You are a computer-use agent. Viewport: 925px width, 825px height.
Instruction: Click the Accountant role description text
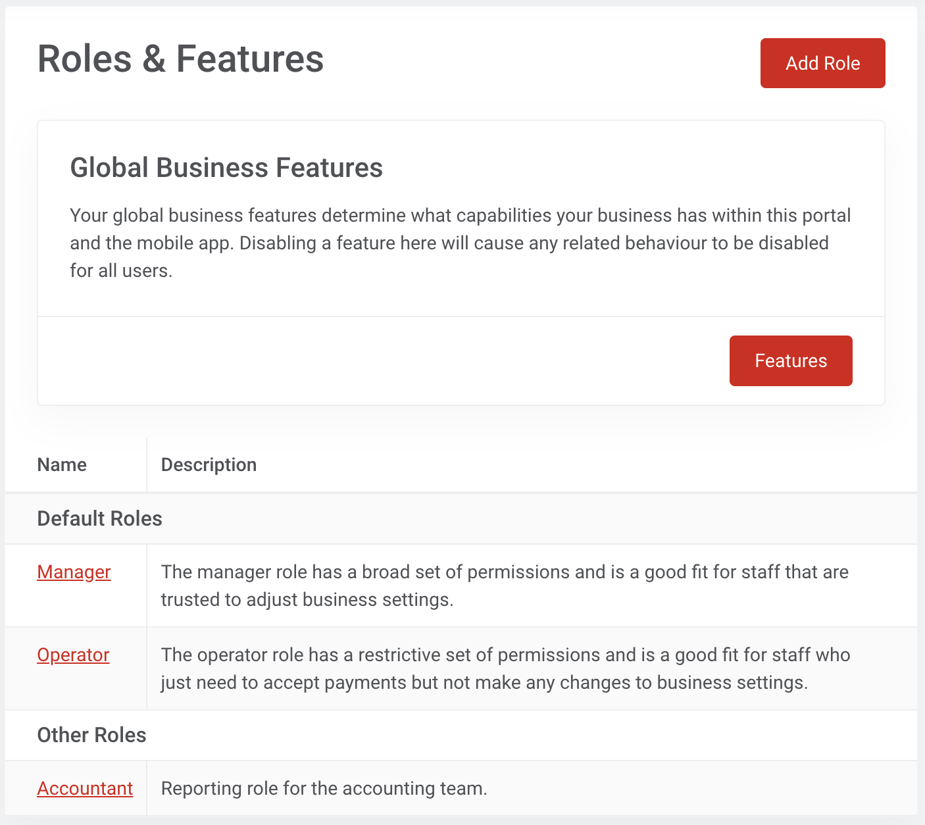pyautogui.click(x=324, y=788)
